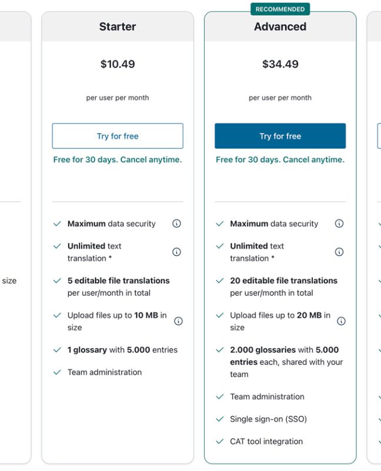The width and height of the screenshot is (381, 471).
Task: Select the Advanced plan header
Action: [x=280, y=26]
